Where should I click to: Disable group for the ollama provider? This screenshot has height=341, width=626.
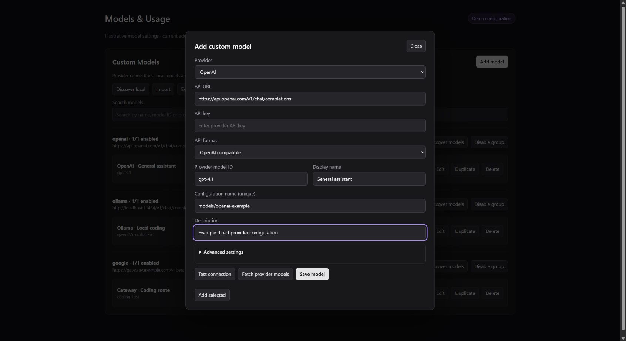489,204
